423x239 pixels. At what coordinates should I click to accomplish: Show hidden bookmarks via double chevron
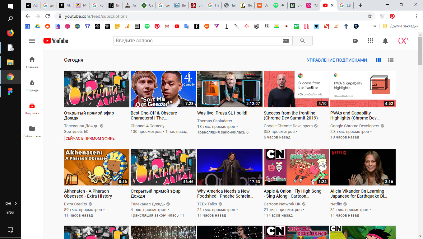pyautogui.click(x=374, y=26)
